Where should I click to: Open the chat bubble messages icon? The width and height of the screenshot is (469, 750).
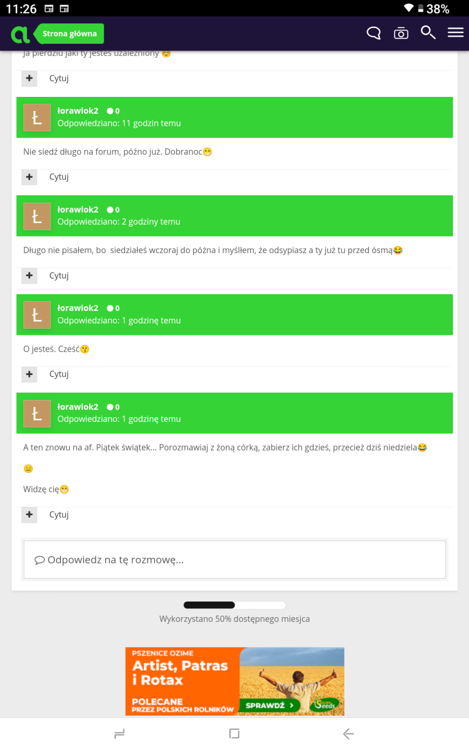pos(374,33)
